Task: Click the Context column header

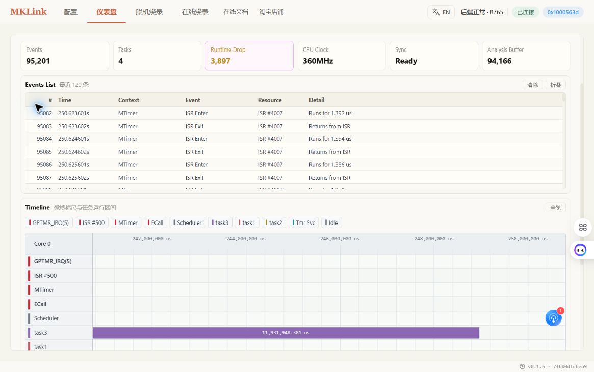Action: (x=128, y=100)
